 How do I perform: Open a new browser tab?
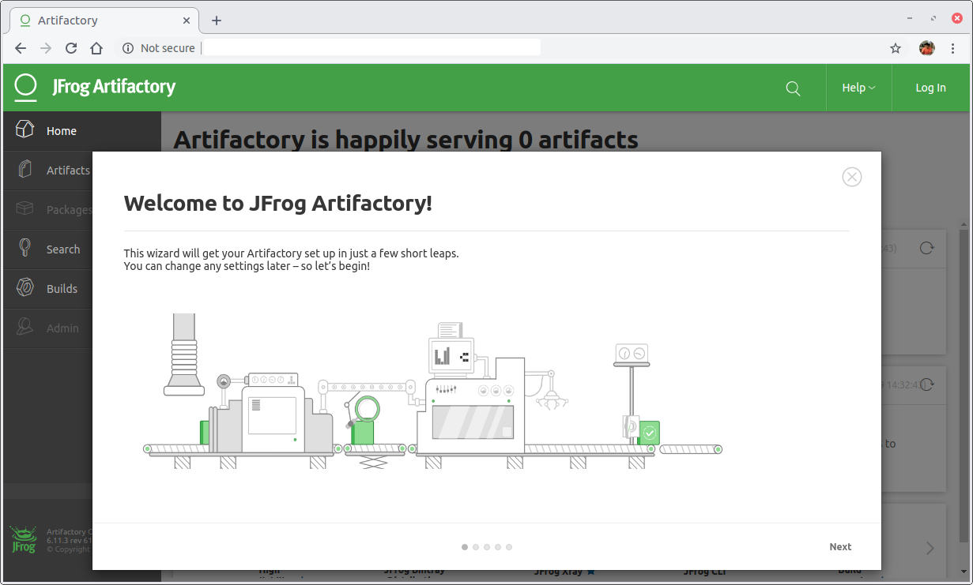point(217,21)
